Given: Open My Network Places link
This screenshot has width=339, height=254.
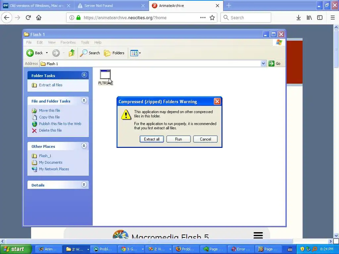Looking at the screenshot, I should pos(54,169).
